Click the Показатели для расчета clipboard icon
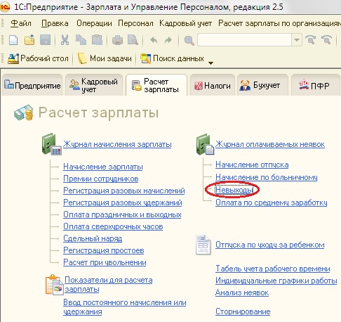Viewport: 341px width, 322px height. coord(54,285)
